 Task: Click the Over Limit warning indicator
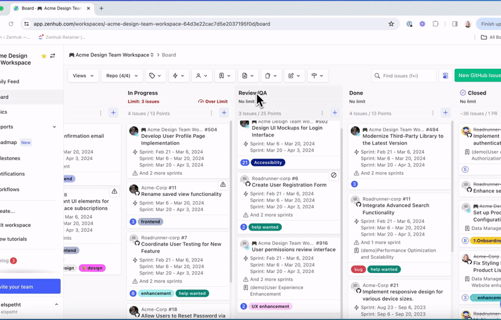coord(213,101)
